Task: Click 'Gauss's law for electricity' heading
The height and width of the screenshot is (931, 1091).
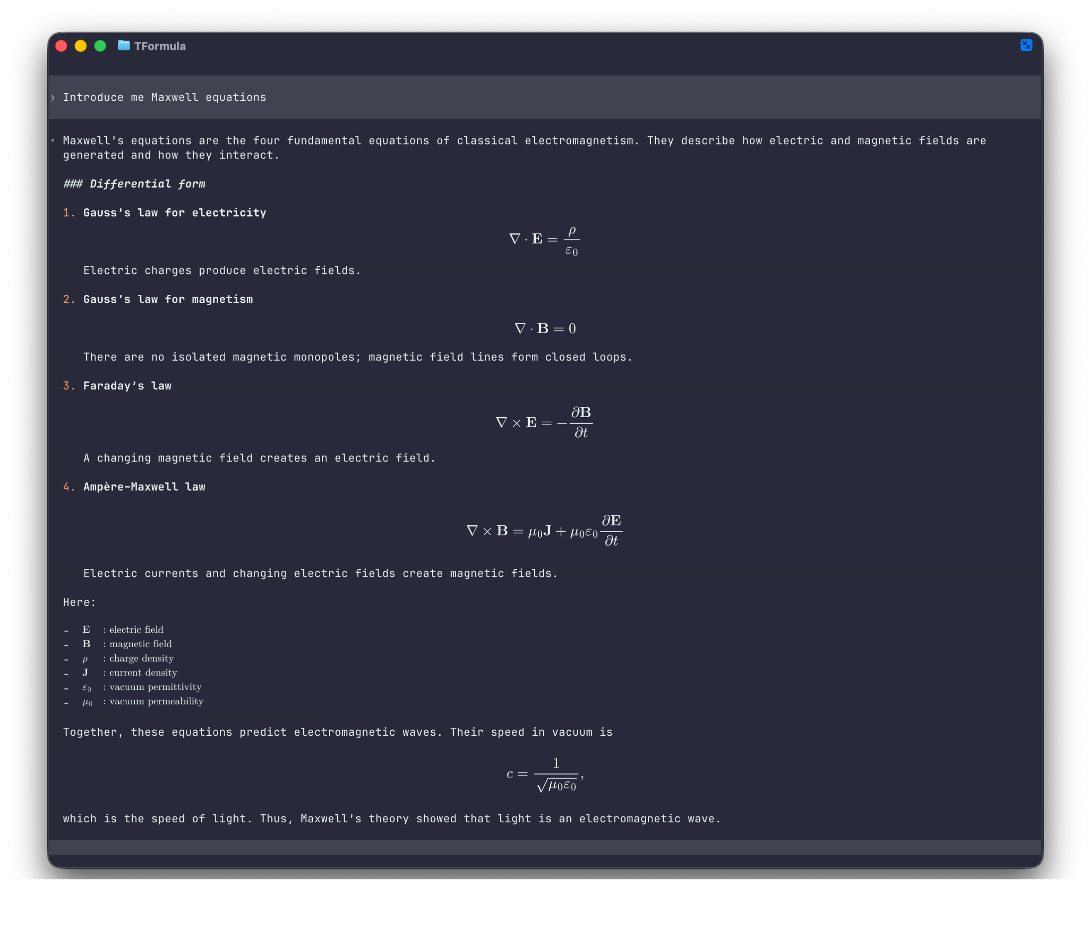Action: click(175, 213)
